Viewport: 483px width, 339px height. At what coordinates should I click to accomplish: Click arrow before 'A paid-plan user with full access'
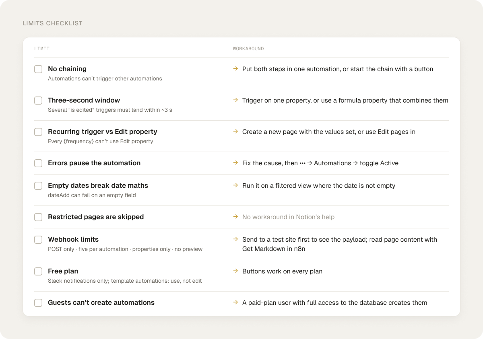[x=235, y=302]
